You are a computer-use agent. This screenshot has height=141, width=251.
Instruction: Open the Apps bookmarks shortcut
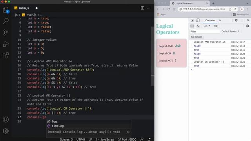pyautogui.click(x=161, y=14)
